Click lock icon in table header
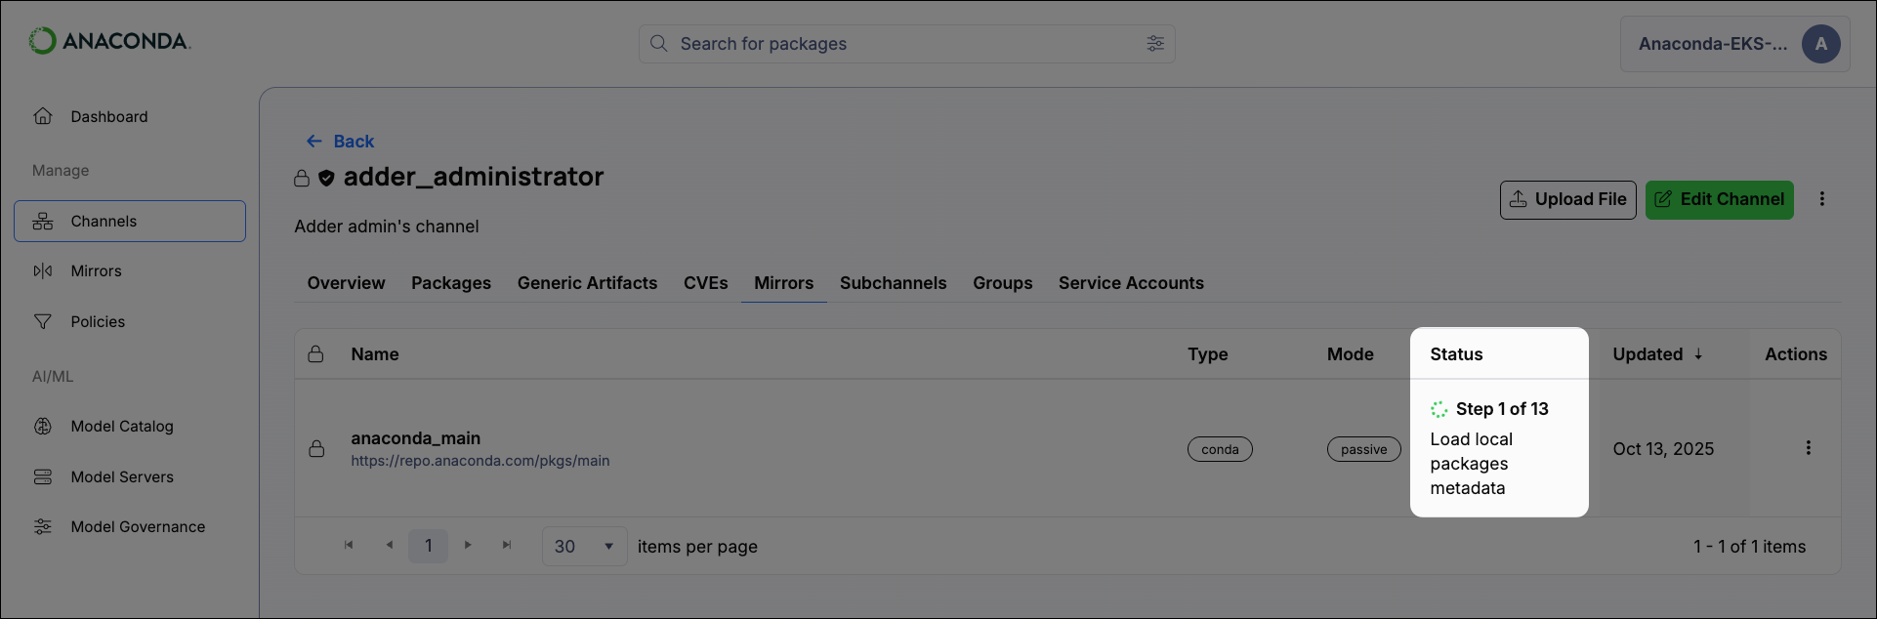This screenshot has width=1877, height=619. click(315, 353)
